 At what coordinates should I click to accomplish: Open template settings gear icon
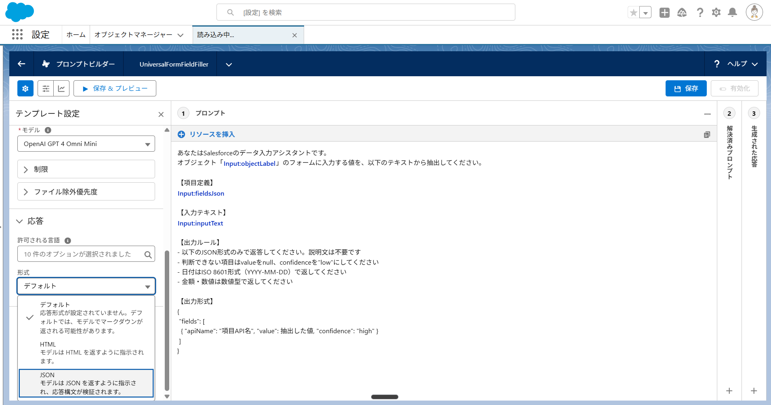(25, 88)
